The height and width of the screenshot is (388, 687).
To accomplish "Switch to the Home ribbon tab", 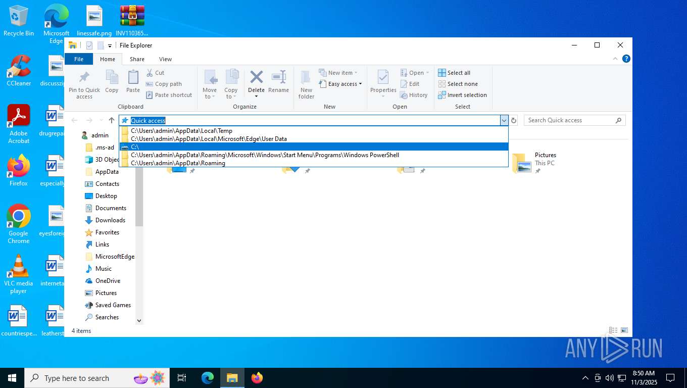I will pyautogui.click(x=108, y=59).
